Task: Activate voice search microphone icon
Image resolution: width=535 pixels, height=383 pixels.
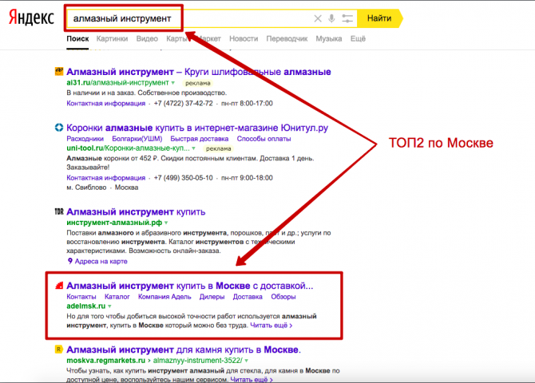Action: 331,18
